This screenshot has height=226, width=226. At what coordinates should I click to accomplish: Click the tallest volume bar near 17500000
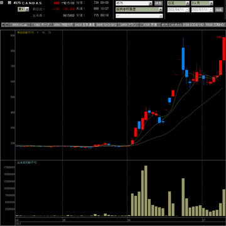pos(146,191)
